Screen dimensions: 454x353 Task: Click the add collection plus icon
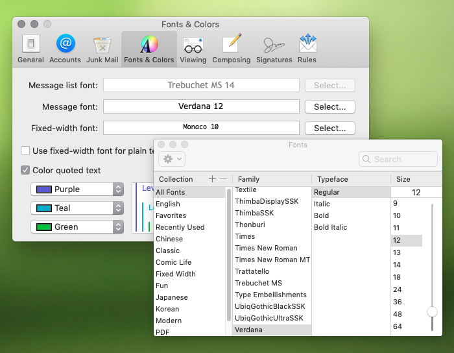click(x=212, y=179)
